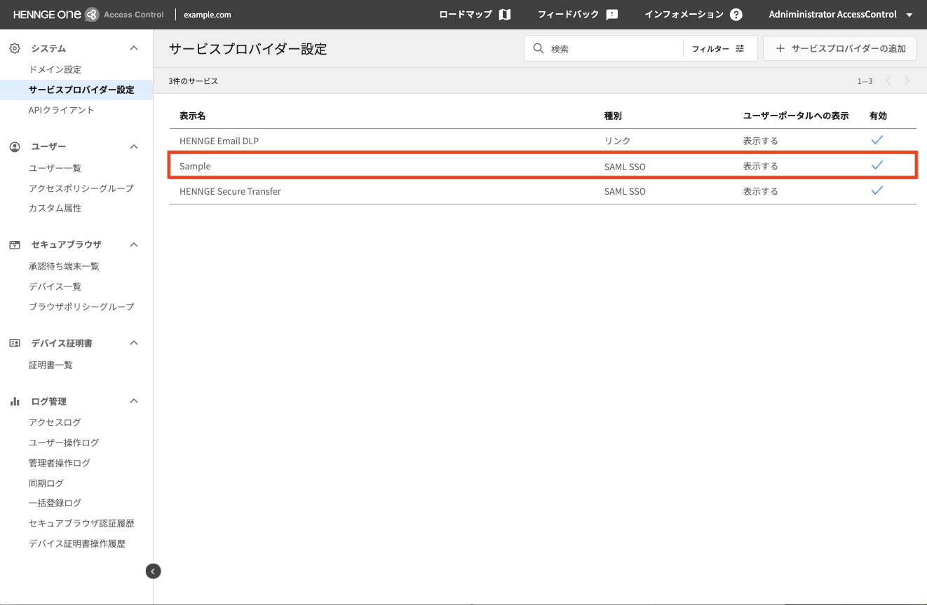Click enabled checkmark for HENNGE Email DLP
This screenshot has width=927, height=605.
coord(877,140)
